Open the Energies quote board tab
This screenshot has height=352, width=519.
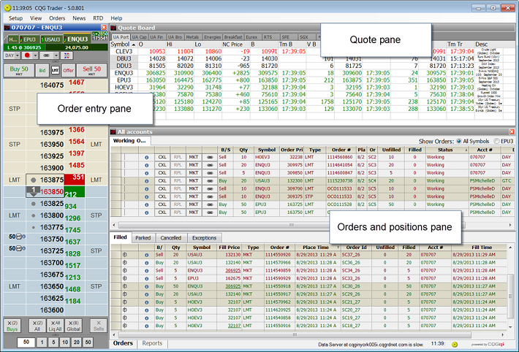point(213,37)
